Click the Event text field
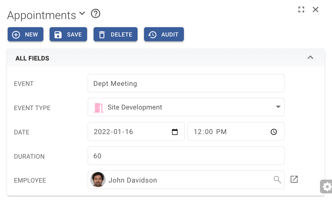 186,83
